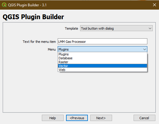Viewport: 159px width, 124px height.
Task: Open the Help button
Action: tap(53, 118)
